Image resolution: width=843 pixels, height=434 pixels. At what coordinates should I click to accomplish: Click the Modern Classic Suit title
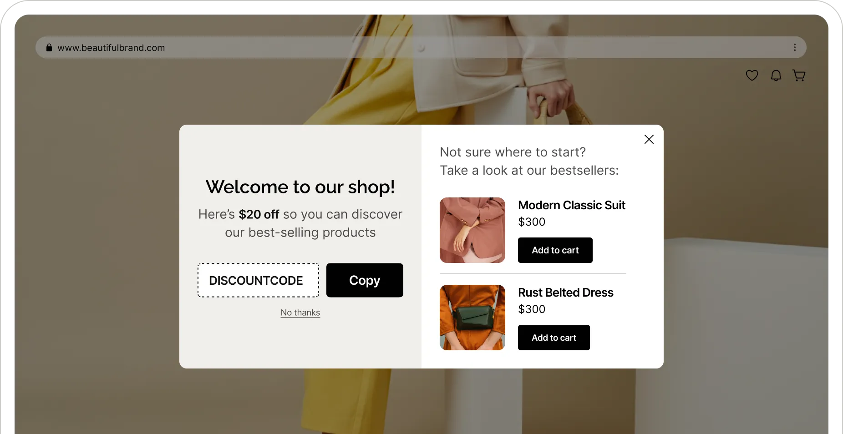572,205
